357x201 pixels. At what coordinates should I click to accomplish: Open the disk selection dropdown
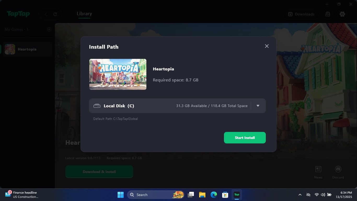[x=258, y=106]
